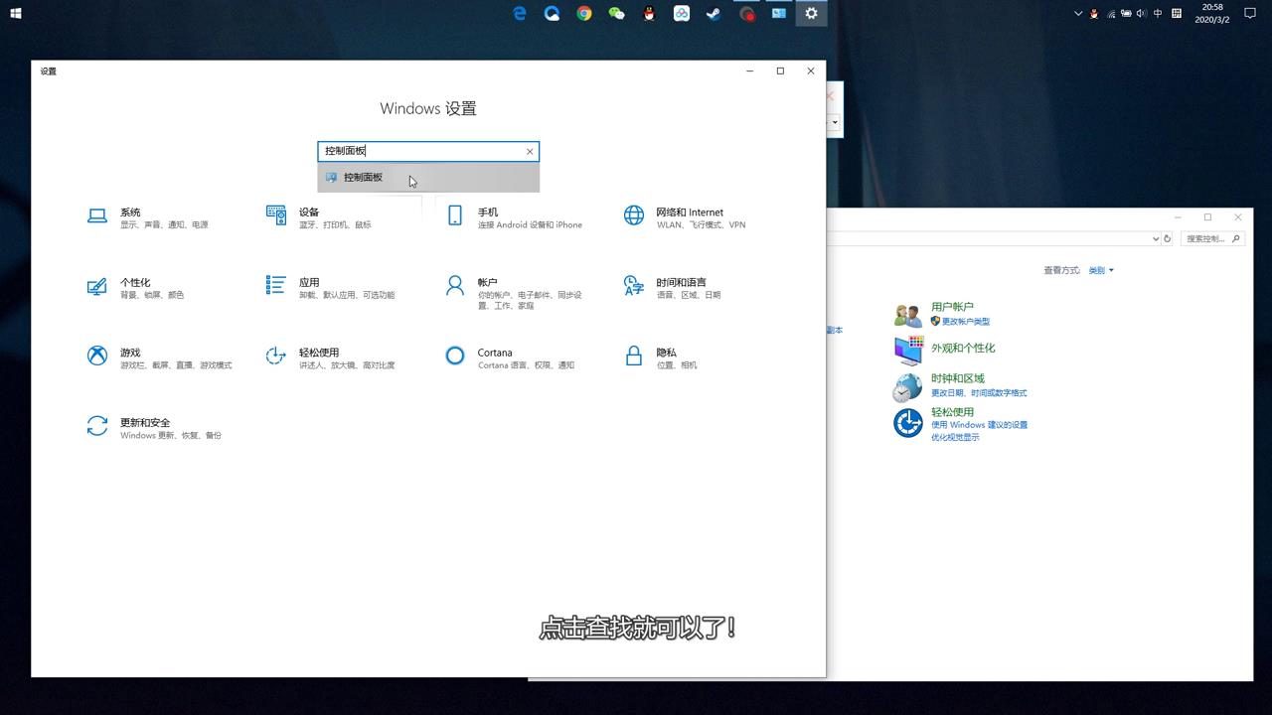The height and width of the screenshot is (715, 1272).
Task: Open 更改日期、时间或数字格式 link
Action: pyautogui.click(x=979, y=393)
